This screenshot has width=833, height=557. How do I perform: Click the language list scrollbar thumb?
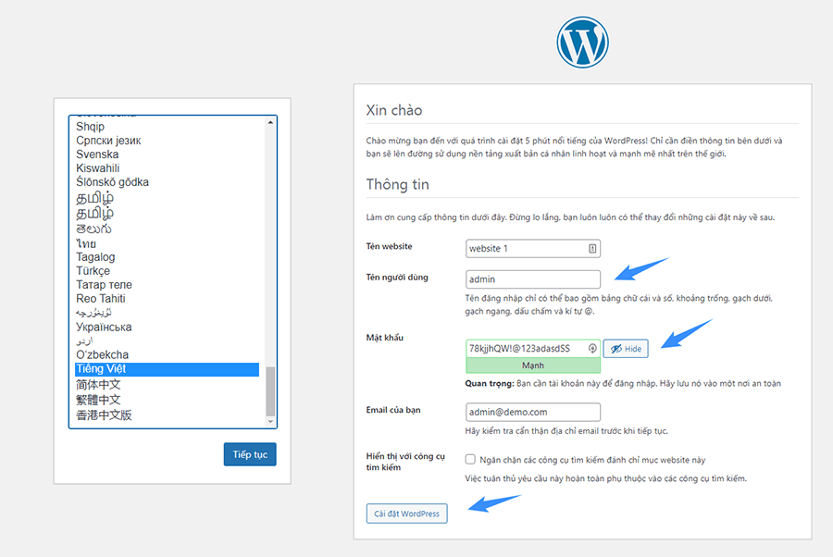coord(270,390)
